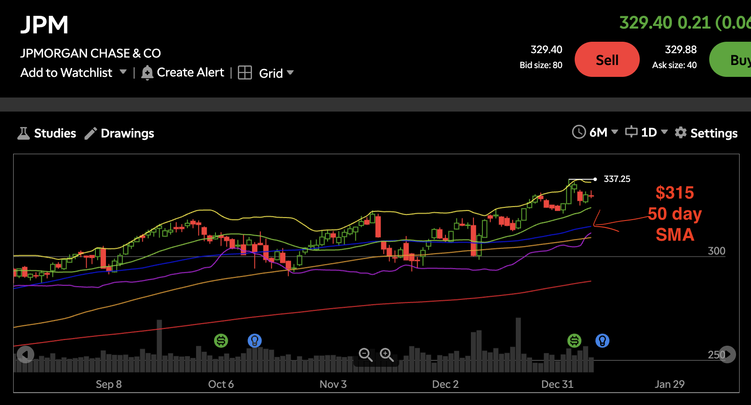Click the Ask size: 40 text
The width and height of the screenshot is (751, 405).
(674, 65)
